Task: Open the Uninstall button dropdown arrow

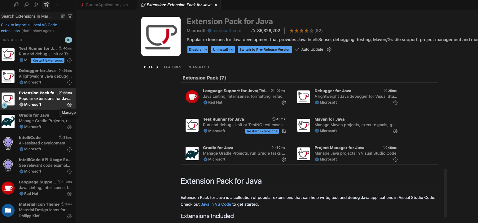Action: 232,49
